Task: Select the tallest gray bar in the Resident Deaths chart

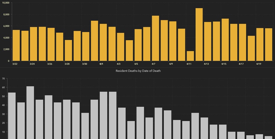Action: pos(30,113)
